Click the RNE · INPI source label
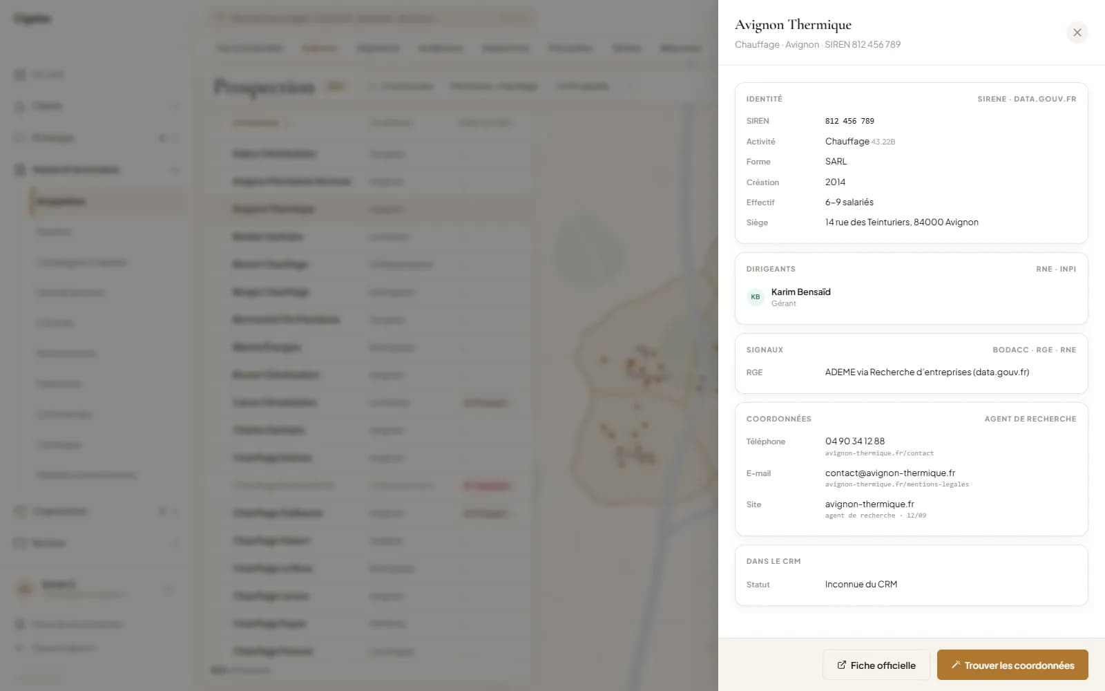Image resolution: width=1105 pixels, height=691 pixels. 1055,269
